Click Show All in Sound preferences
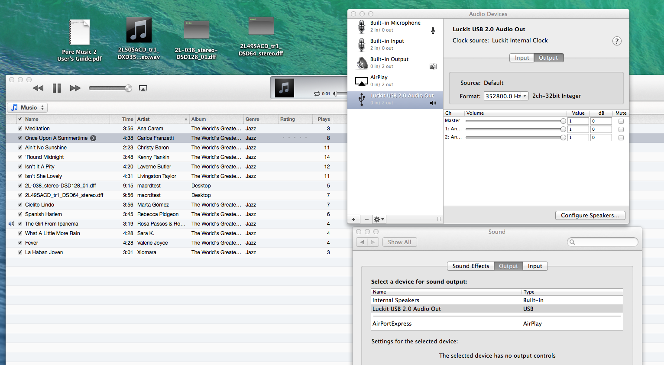664x365 pixels. click(x=399, y=242)
